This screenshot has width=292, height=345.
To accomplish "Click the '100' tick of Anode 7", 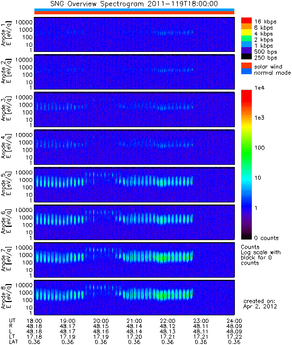I will click(28, 262).
